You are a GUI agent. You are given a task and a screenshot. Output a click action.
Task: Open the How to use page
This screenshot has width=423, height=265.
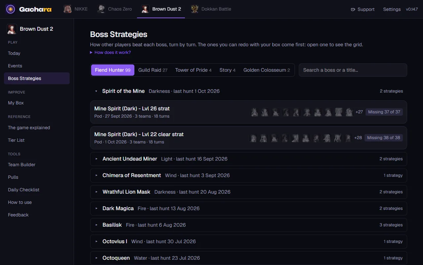37,202
